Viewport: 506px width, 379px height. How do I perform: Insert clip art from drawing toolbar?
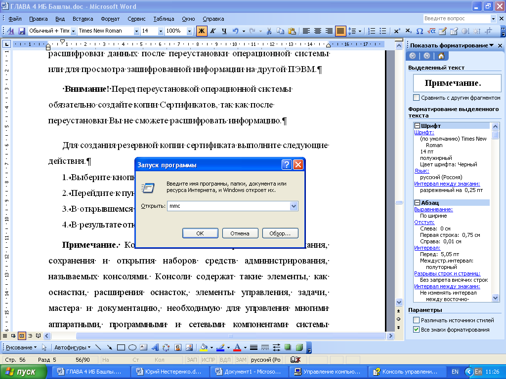point(178,347)
